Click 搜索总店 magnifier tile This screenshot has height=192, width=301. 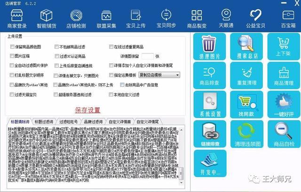click(246, 46)
